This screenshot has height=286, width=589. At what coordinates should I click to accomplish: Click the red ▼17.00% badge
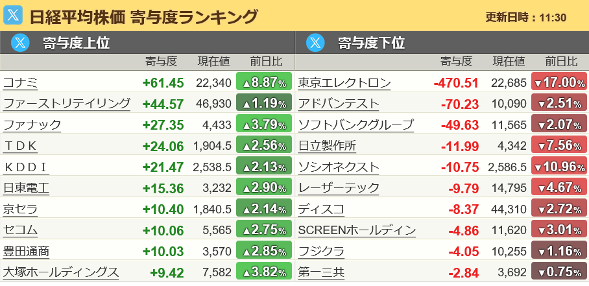[559, 82]
